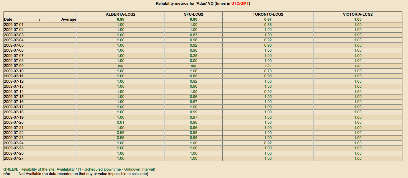Click the VICTORIA-LCG2 n/a cell for 2009-07-09
This screenshot has width=408, height=178.
(358, 66)
